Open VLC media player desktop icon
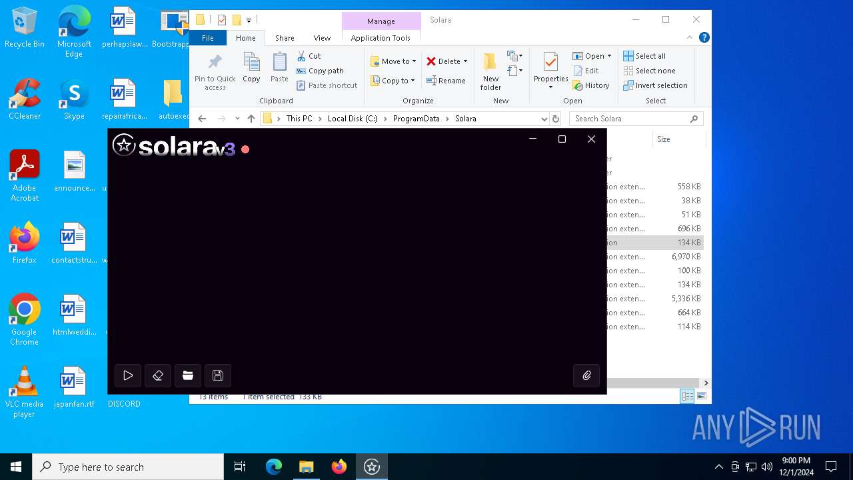This screenshot has width=853, height=480. pos(24,392)
